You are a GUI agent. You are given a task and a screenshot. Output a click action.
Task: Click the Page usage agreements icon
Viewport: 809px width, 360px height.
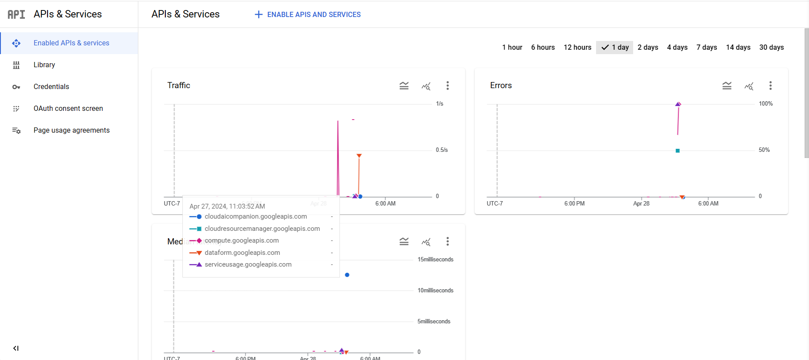[16, 130]
